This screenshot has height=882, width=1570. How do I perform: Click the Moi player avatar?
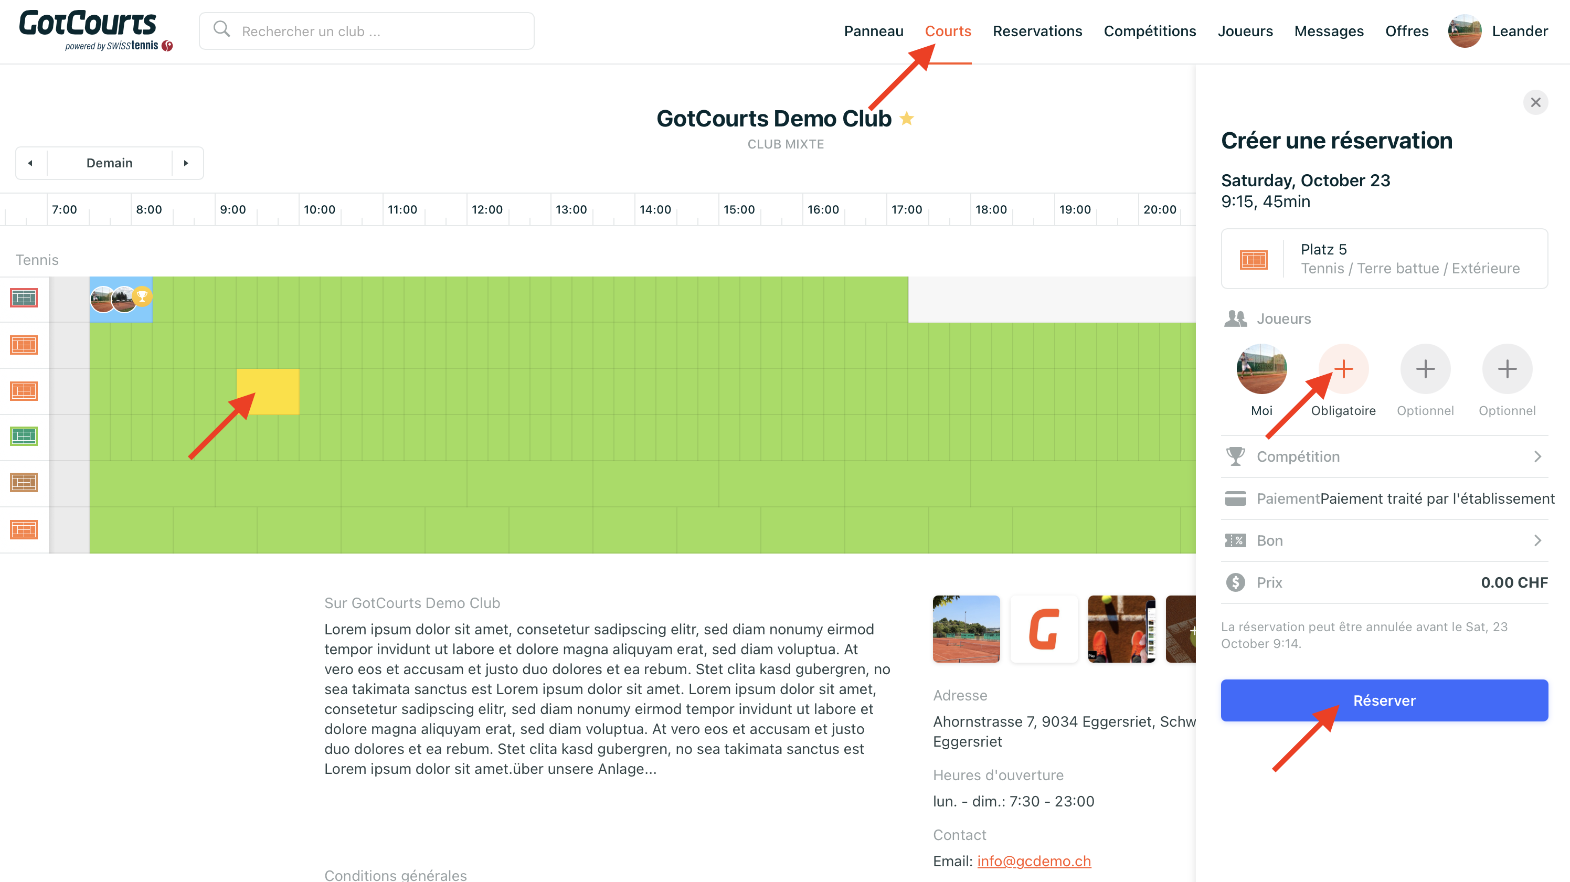(x=1261, y=369)
